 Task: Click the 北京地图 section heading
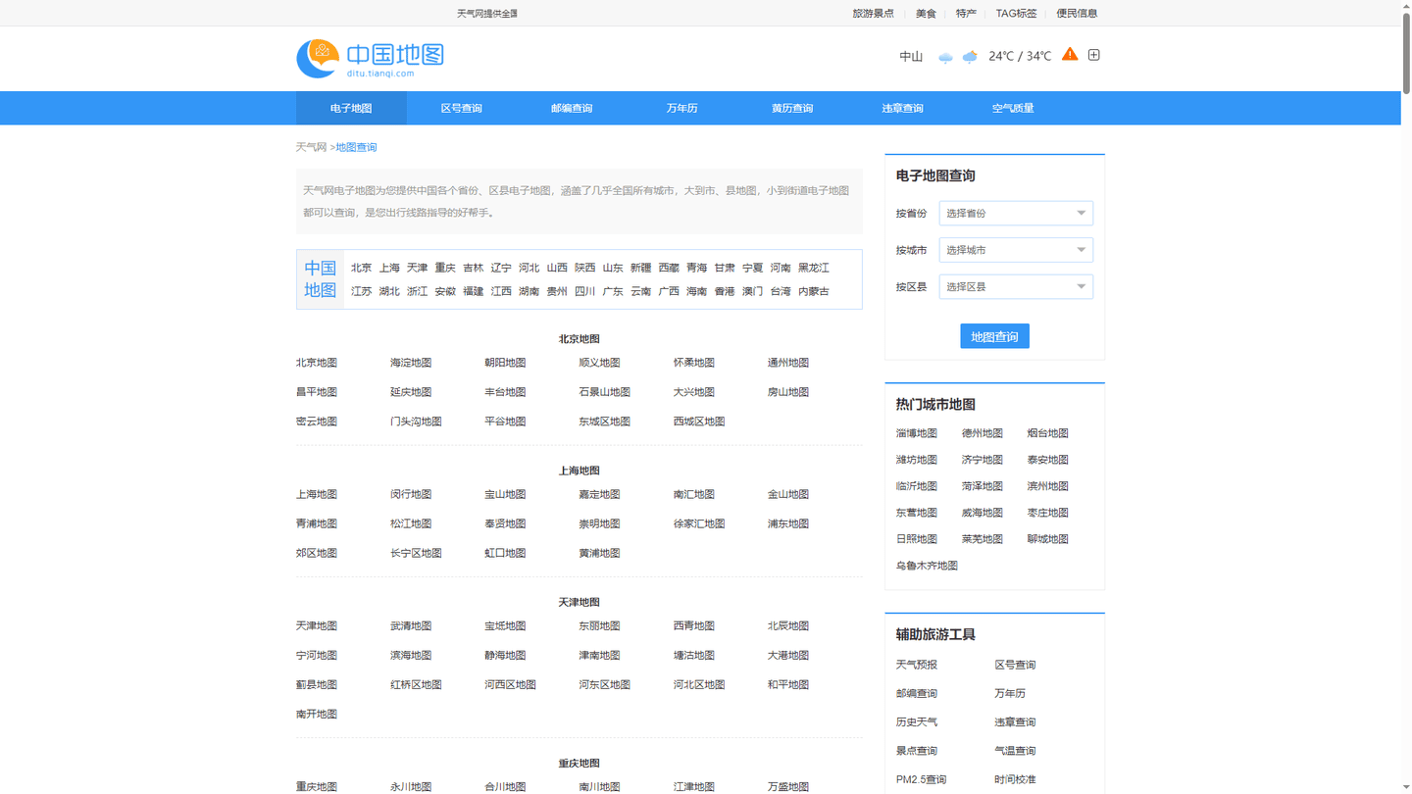tap(580, 339)
